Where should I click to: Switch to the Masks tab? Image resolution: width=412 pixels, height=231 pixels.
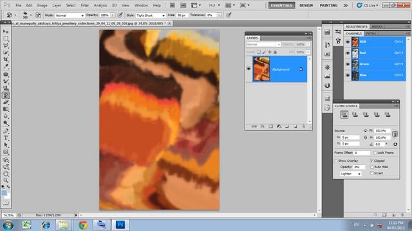(x=377, y=27)
